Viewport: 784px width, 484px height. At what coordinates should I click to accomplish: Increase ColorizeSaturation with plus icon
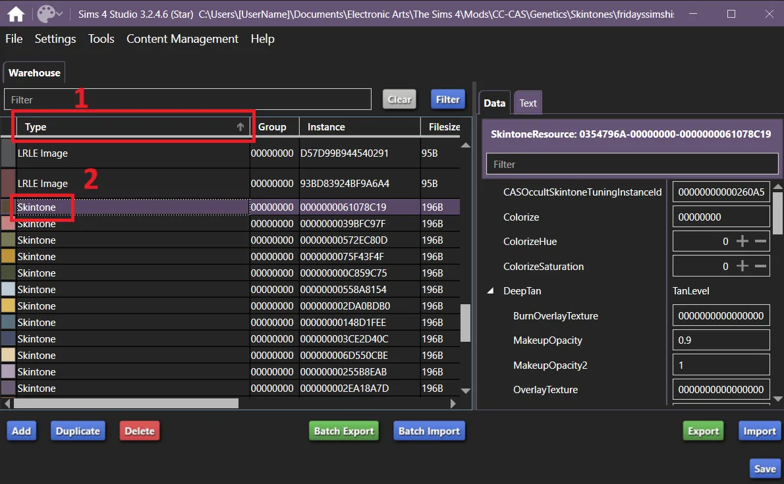pos(742,267)
